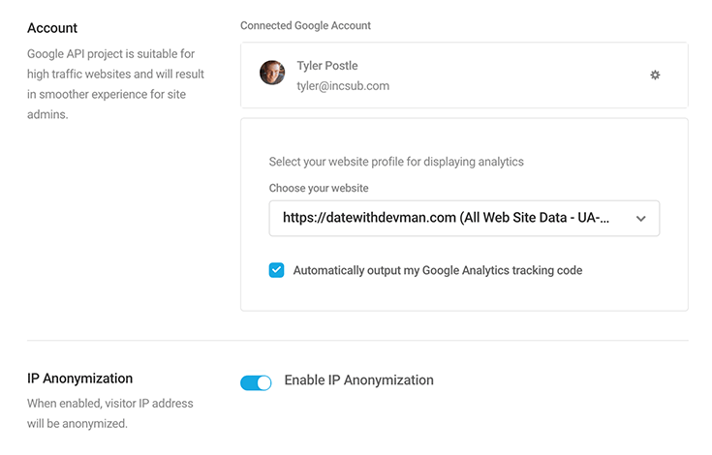Click the IP Anonymization section heading
Image resolution: width=712 pixels, height=455 pixels.
tap(79, 379)
